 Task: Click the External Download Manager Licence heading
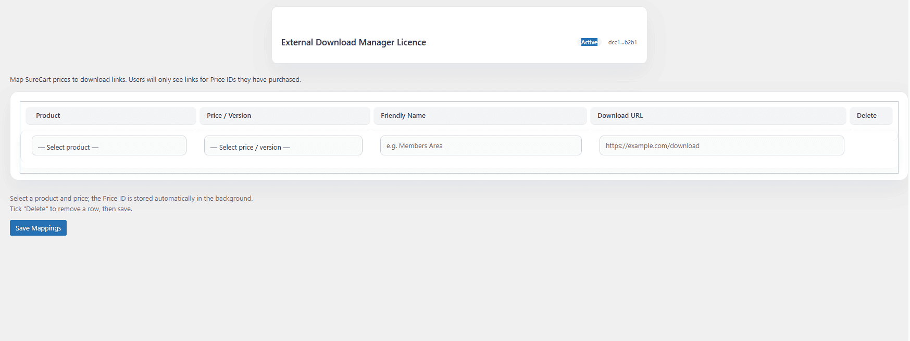pyautogui.click(x=354, y=42)
